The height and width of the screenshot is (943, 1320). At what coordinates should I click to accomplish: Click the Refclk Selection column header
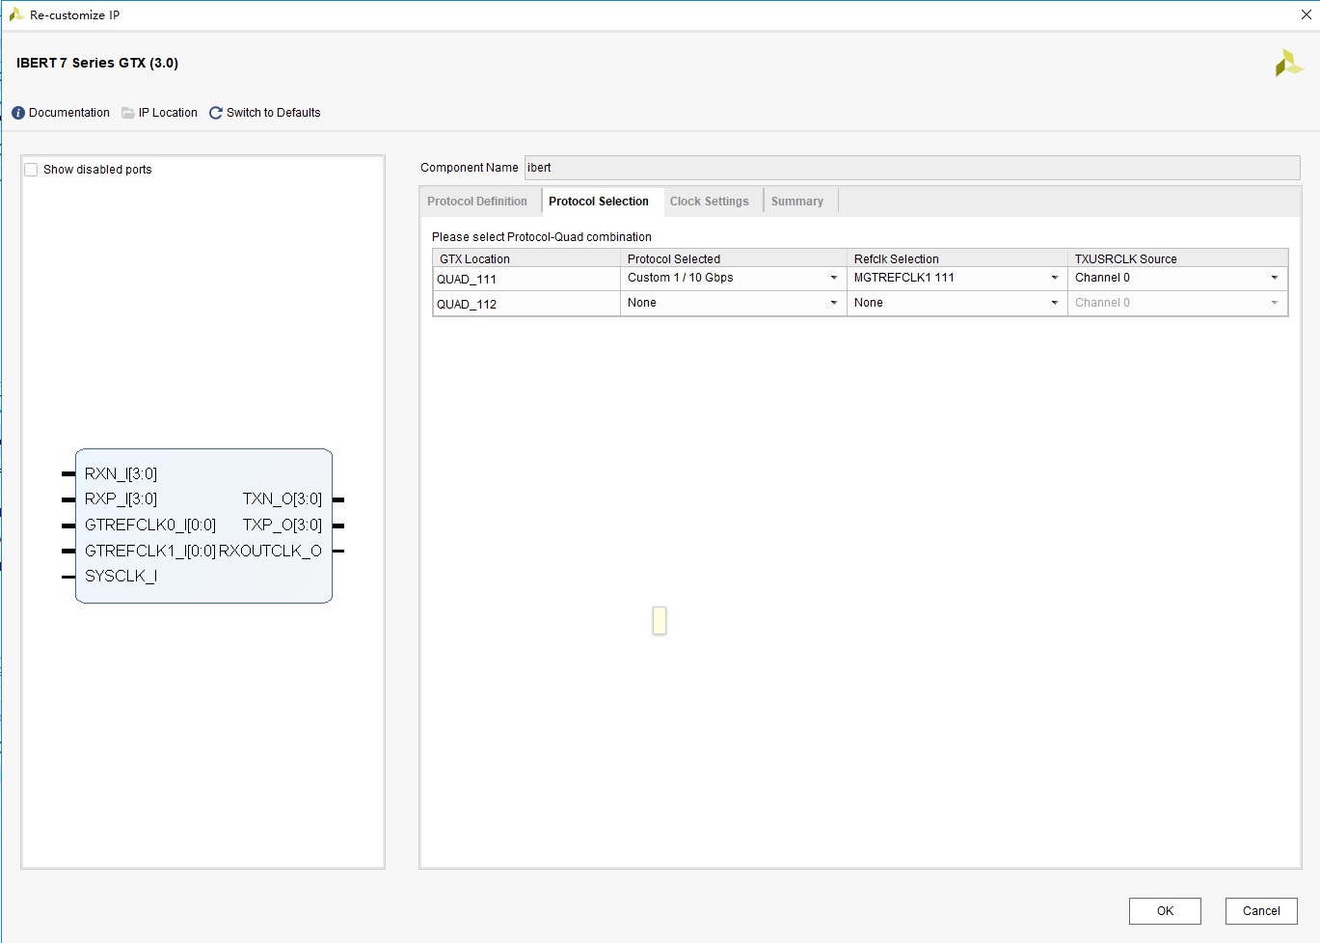tap(956, 258)
